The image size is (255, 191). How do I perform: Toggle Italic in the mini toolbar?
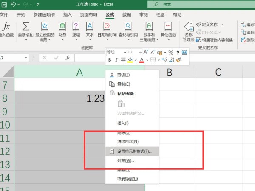[116, 60]
